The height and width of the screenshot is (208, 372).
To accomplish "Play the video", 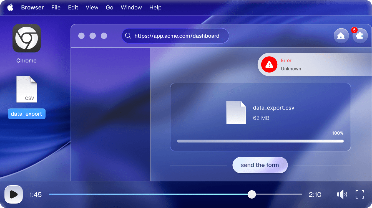I will point(14,194).
